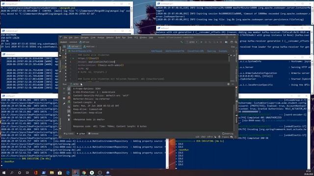Screen dimensions: 314x176
Task: Click the Add Environment File link
Action: (x=175, y=51)
